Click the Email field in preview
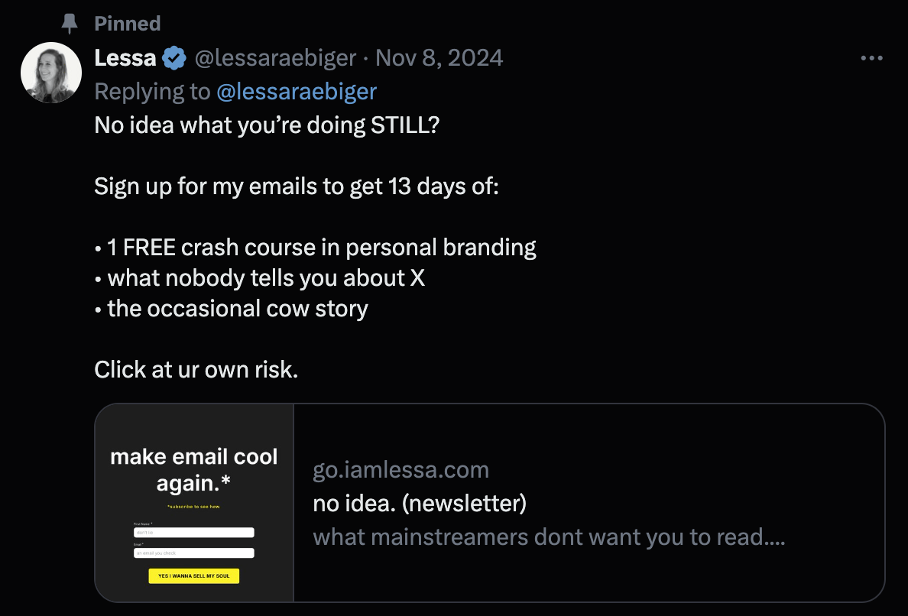Screen dimensions: 908x616 pyautogui.click(x=194, y=553)
